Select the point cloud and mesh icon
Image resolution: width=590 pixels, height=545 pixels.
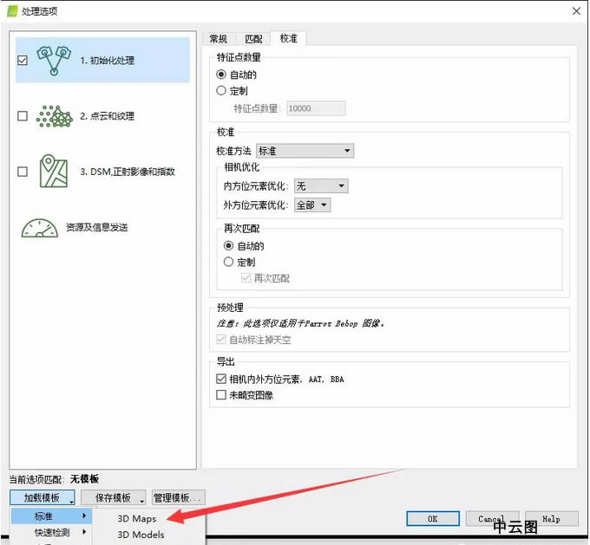54,116
